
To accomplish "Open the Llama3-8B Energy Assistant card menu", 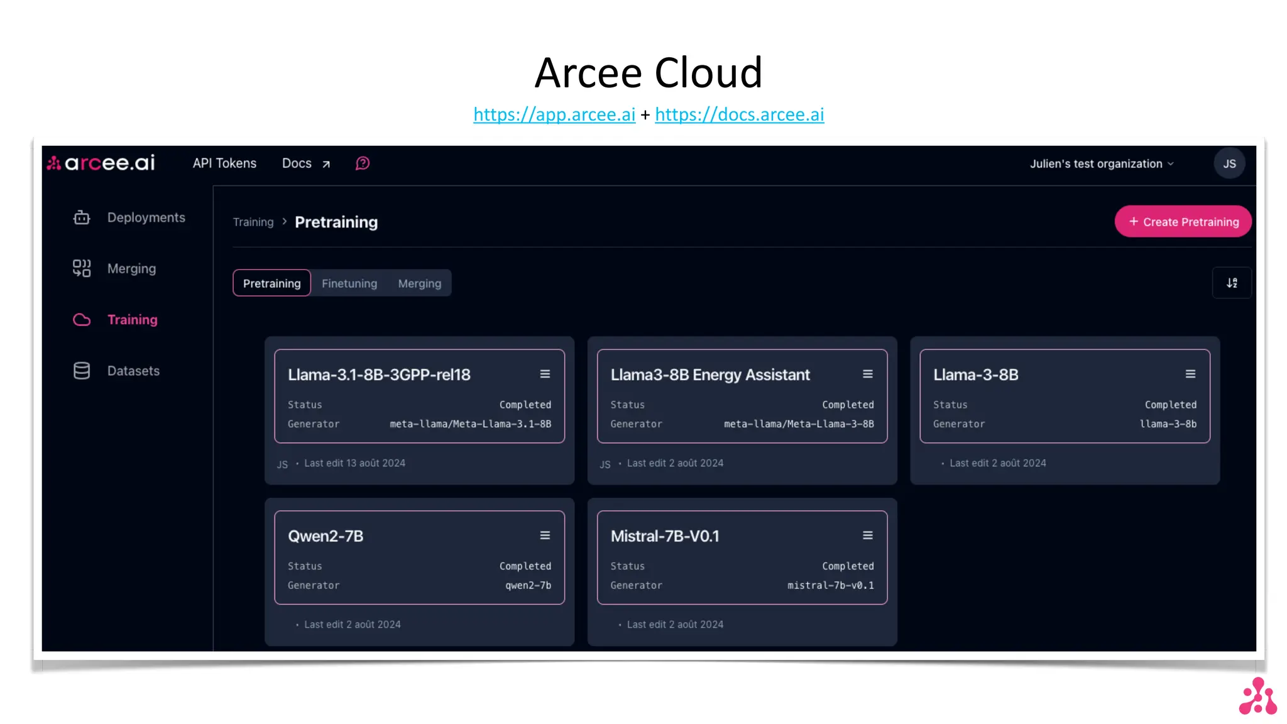I will 868,374.
